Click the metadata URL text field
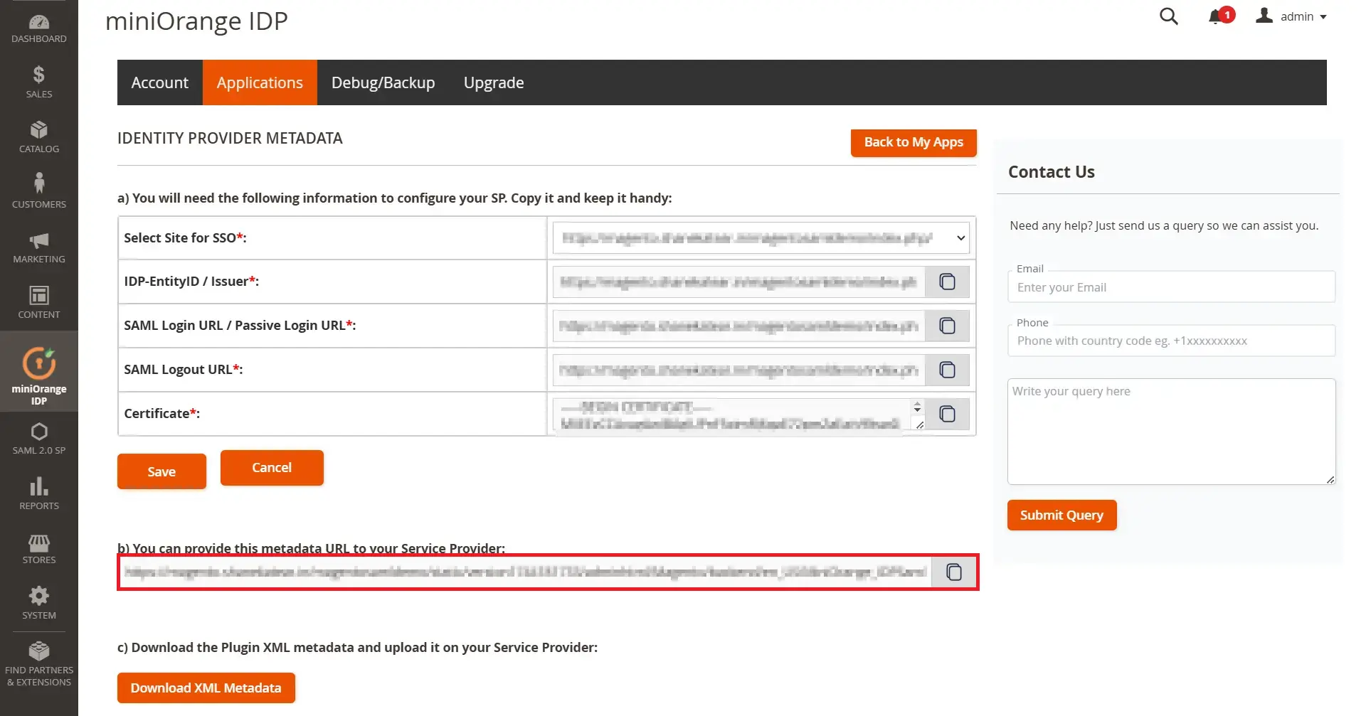The image size is (1366, 716). [526, 572]
